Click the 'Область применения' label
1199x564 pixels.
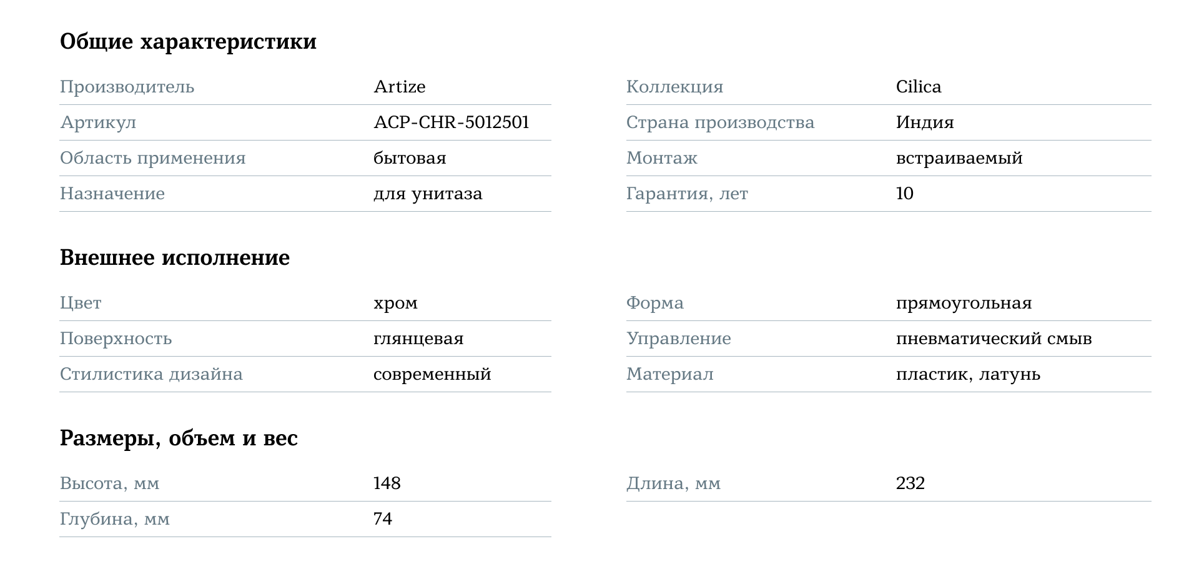pyautogui.click(x=152, y=158)
